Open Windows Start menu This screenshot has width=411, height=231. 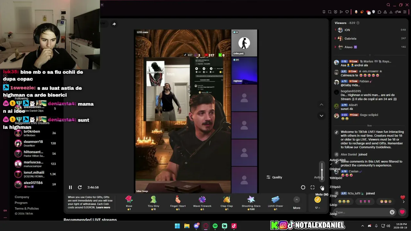point(177,226)
